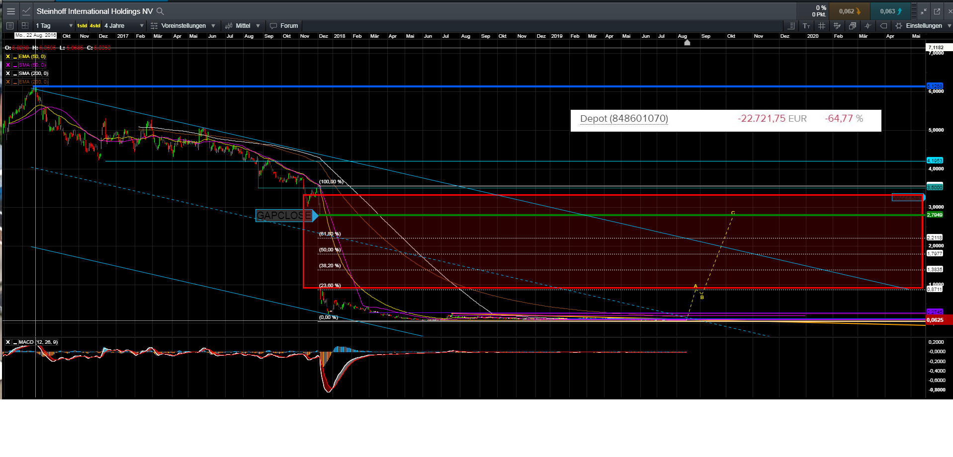Click the time axis marker at Aug 2019
The image size is (953, 457).
(x=687, y=43)
